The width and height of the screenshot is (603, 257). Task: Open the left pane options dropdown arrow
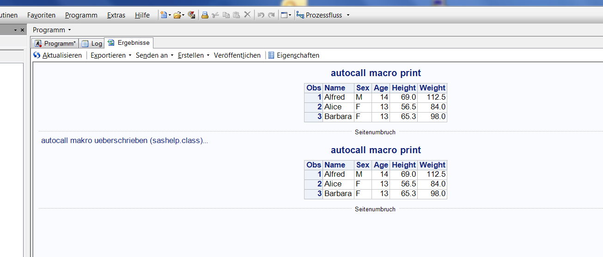pyautogui.click(x=15, y=30)
